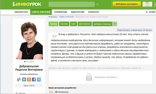The height and width of the screenshot is (94, 156).
Task: Click the Инфоурок logo
Action: tap(27, 4)
